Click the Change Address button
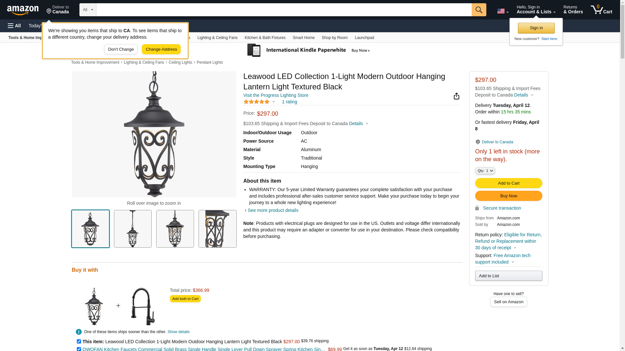 pos(161,49)
